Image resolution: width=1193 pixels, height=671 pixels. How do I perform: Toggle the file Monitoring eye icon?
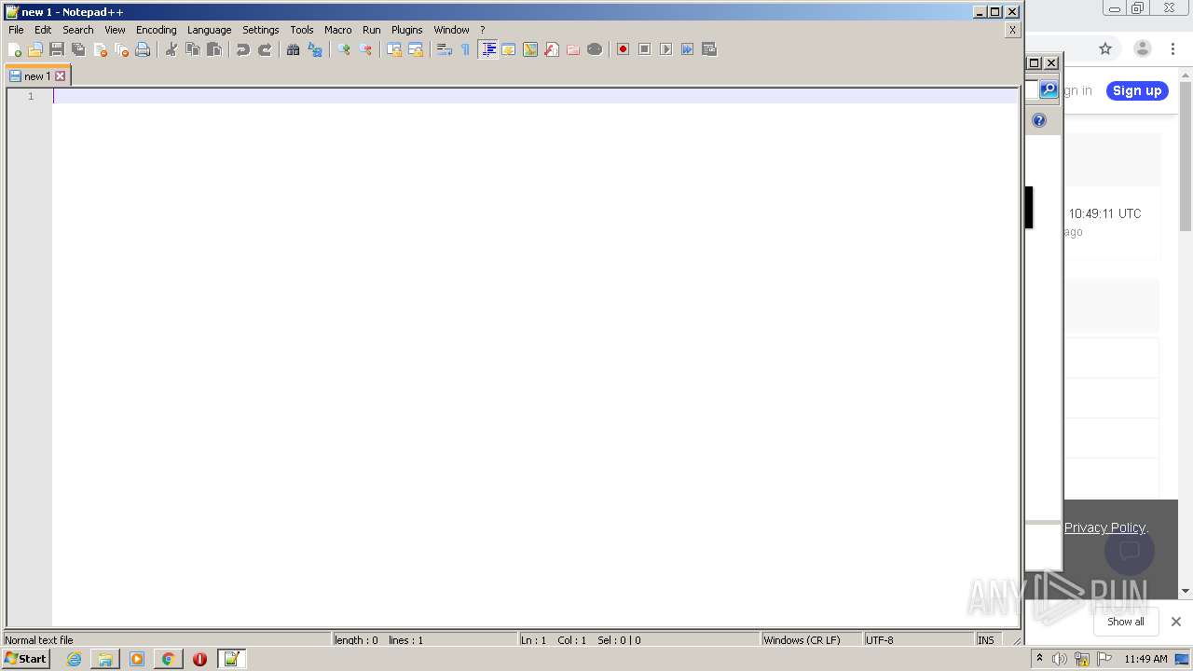click(595, 49)
